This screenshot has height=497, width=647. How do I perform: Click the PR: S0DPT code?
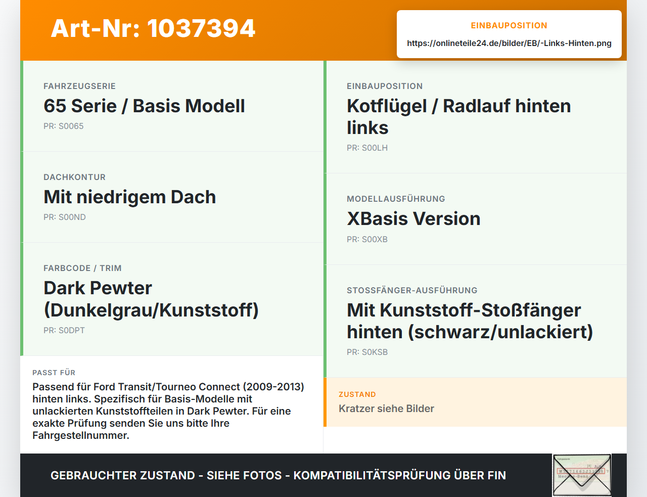[x=64, y=330]
